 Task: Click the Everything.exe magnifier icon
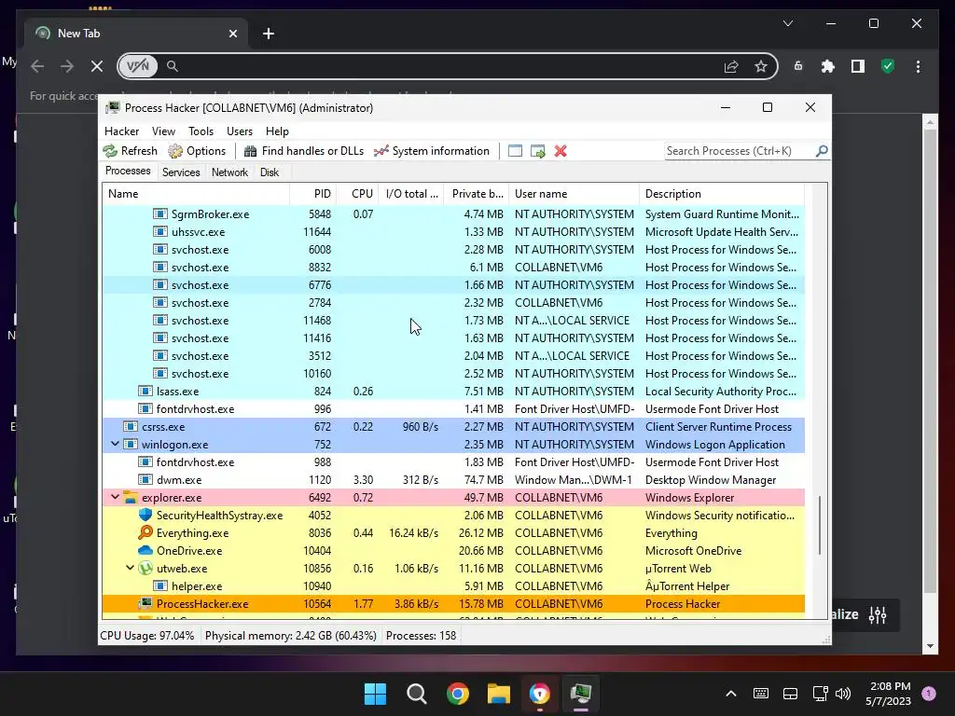(x=145, y=532)
